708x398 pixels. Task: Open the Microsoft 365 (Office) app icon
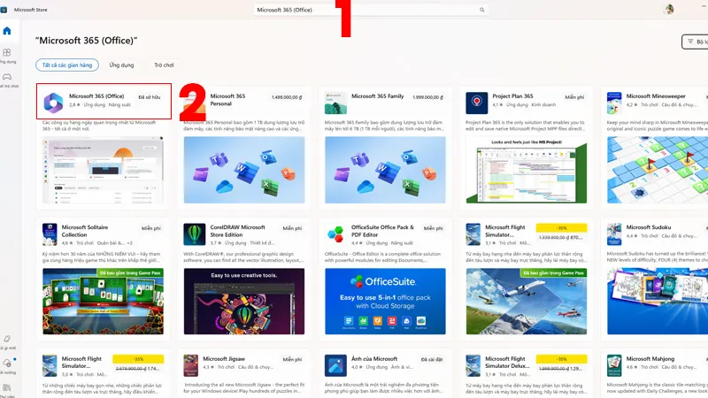(x=53, y=103)
